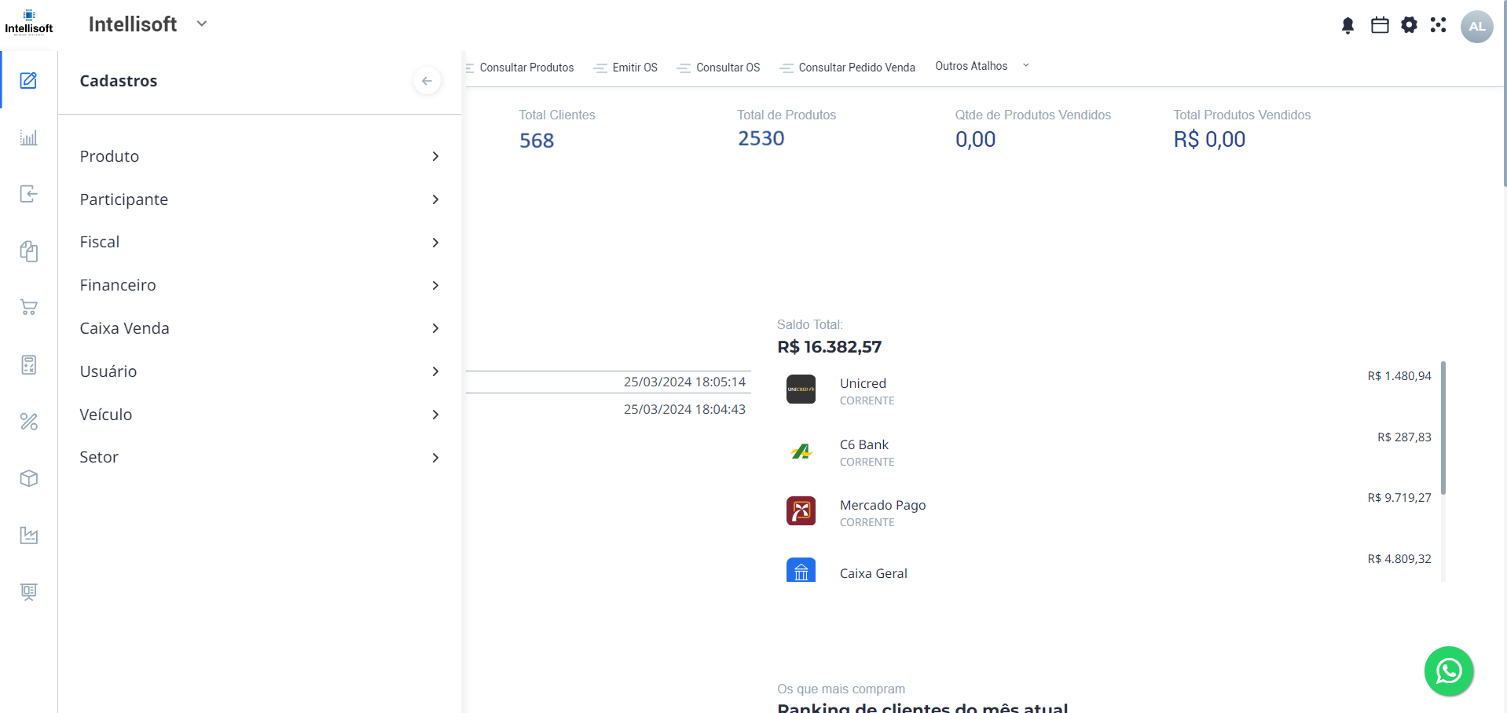The height and width of the screenshot is (713, 1507).
Task: Open the clipboard documents sidebar icon
Action: pyautogui.click(x=28, y=251)
